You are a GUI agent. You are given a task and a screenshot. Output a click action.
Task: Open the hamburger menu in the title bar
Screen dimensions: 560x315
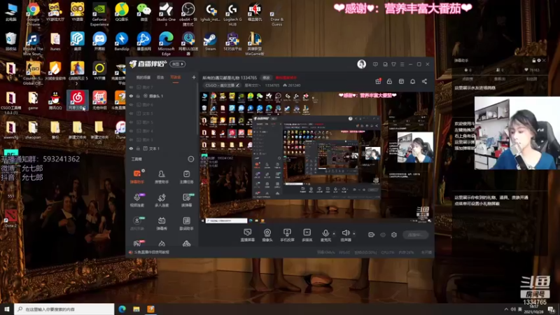tap(402, 64)
